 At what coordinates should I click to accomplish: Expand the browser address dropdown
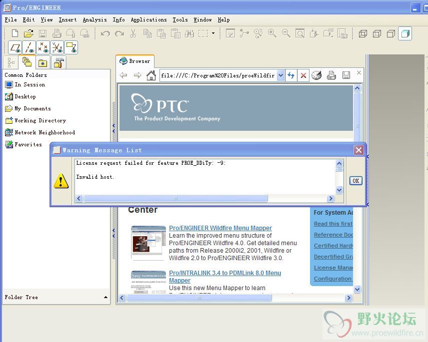[x=281, y=75]
